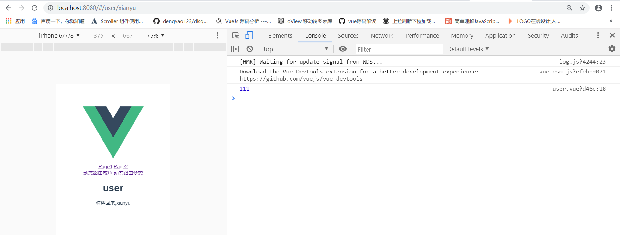Screen dimensions: 620x235
Task: Select the user heading text
Action: [113, 188]
